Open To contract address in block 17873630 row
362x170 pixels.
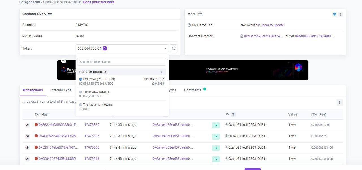point(248,125)
